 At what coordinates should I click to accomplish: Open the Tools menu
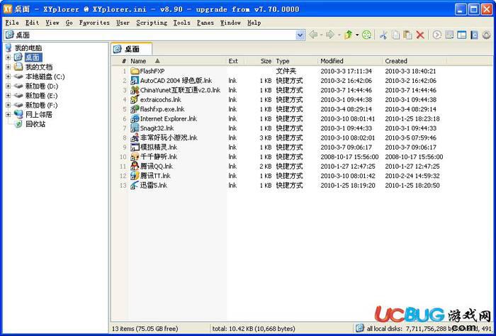point(182,23)
